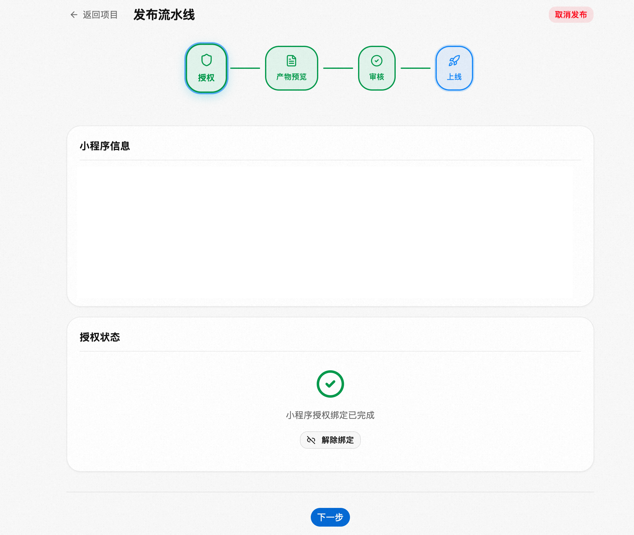634x535 pixels.
Task: Click the 授权状态 section heading
Action: click(x=100, y=337)
